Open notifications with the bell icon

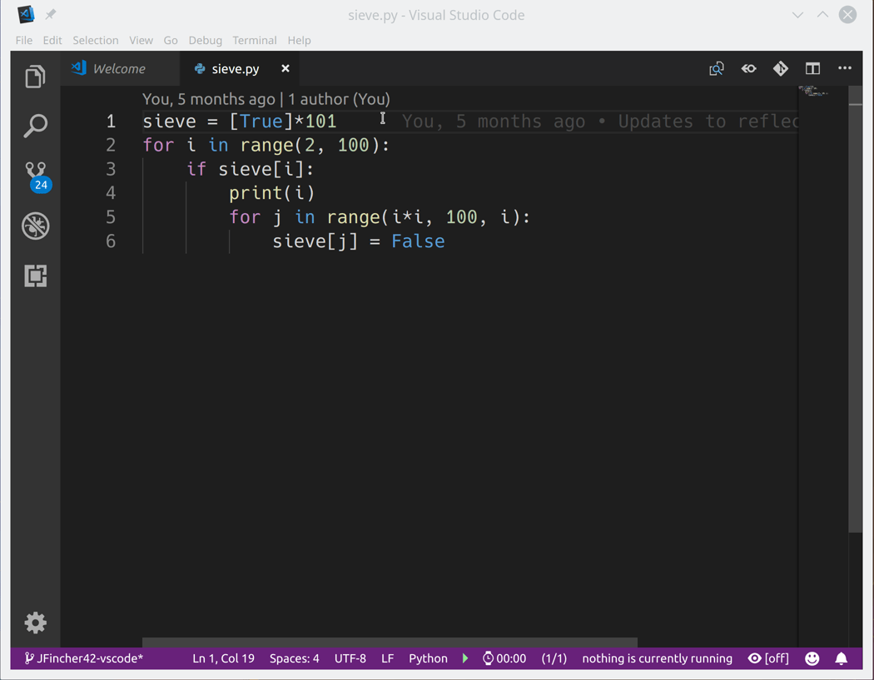click(x=842, y=658)
